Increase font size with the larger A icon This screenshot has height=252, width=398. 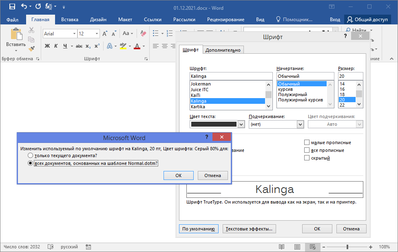(x=105, y=33)
